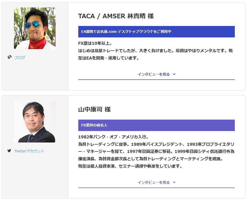This screenshot has height=200, width=247.
Task: Expand インタビューを見る for 林貴晴
Action: click(153, 74)
